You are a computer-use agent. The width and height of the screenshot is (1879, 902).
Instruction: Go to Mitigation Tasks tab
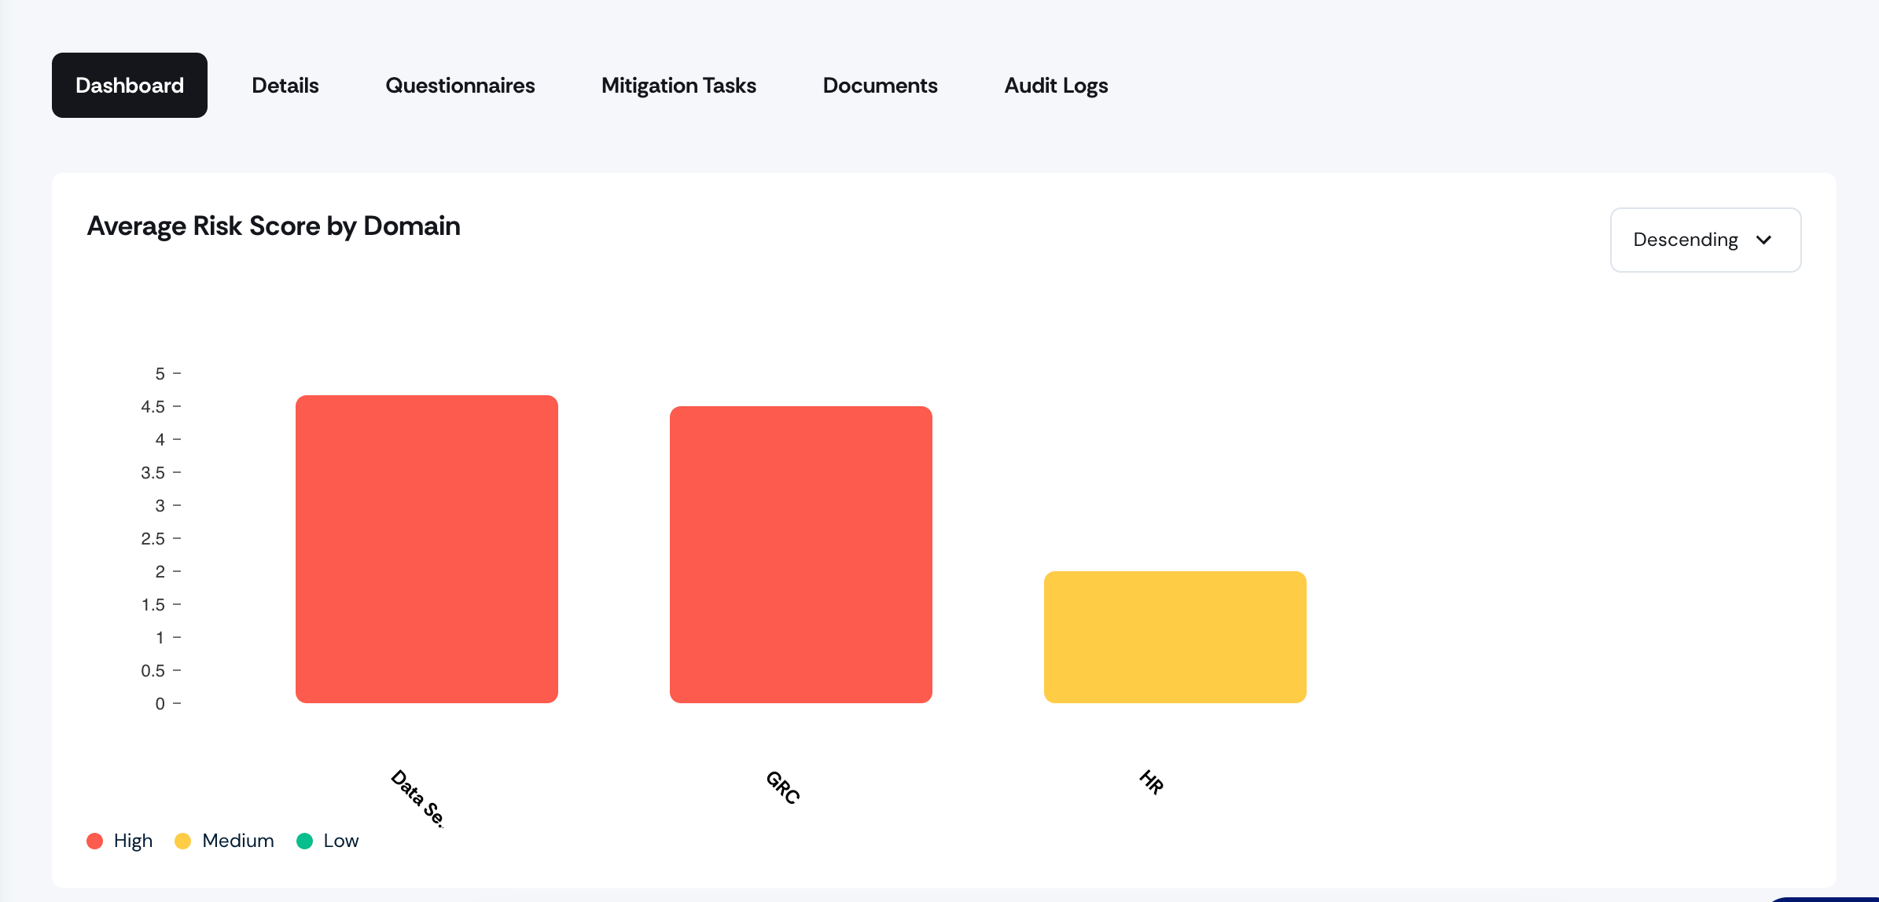[678, 85]
